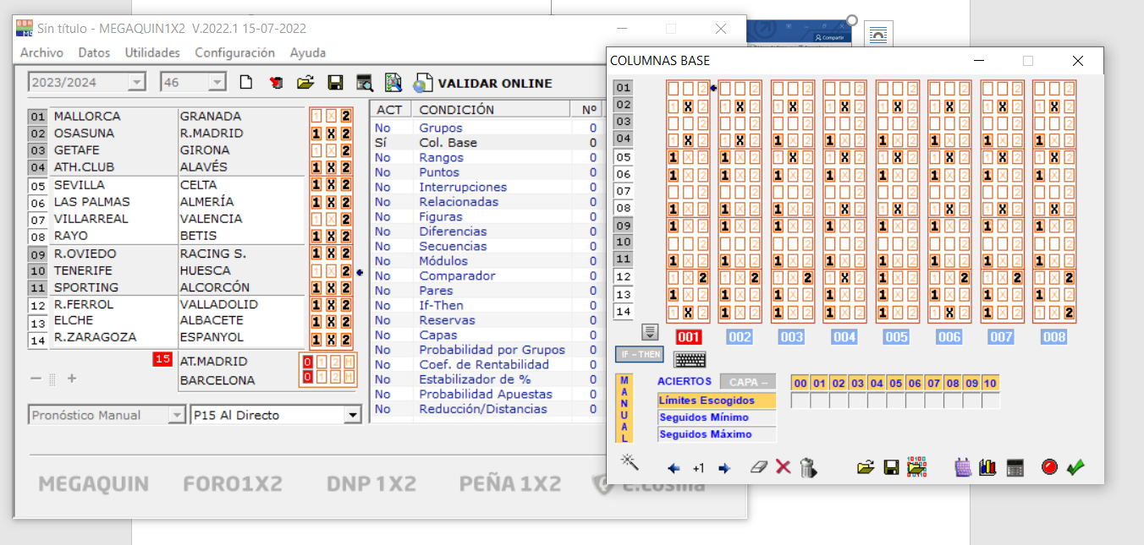This screenshot has width=1144, height=545.
Task: Toggle goal box M for BARCELONA
Action: point(349,377)
